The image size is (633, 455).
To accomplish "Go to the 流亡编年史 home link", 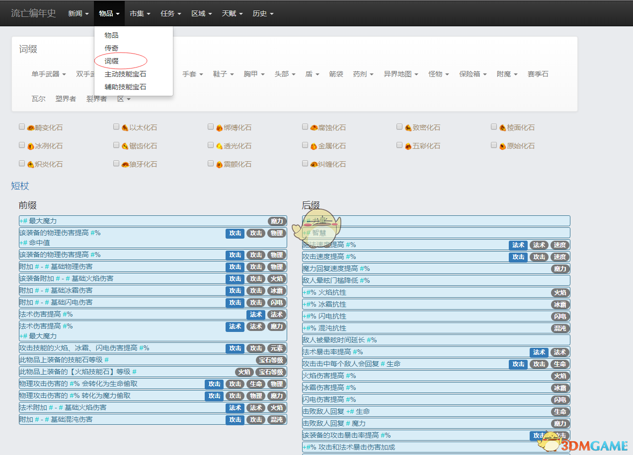I will [x=34, y=13].
